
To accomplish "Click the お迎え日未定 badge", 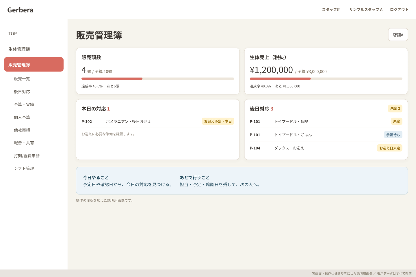I will point(390,148).
